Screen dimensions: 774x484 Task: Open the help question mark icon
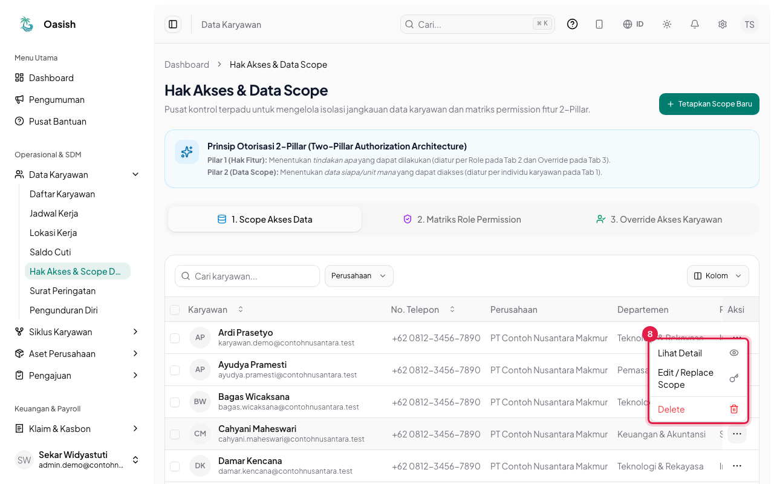(572, 24)
